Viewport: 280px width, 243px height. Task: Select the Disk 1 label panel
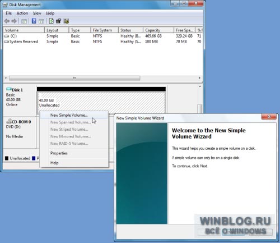(20, 100)
